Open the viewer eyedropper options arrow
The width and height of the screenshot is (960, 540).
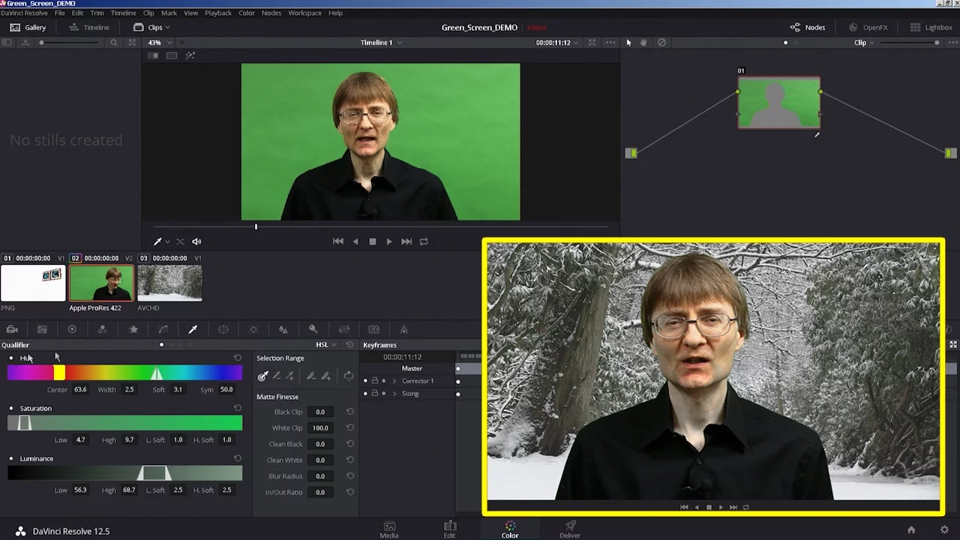click(167, 241)
